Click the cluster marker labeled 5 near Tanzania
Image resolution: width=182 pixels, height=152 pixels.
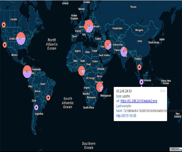coord(100,87)
